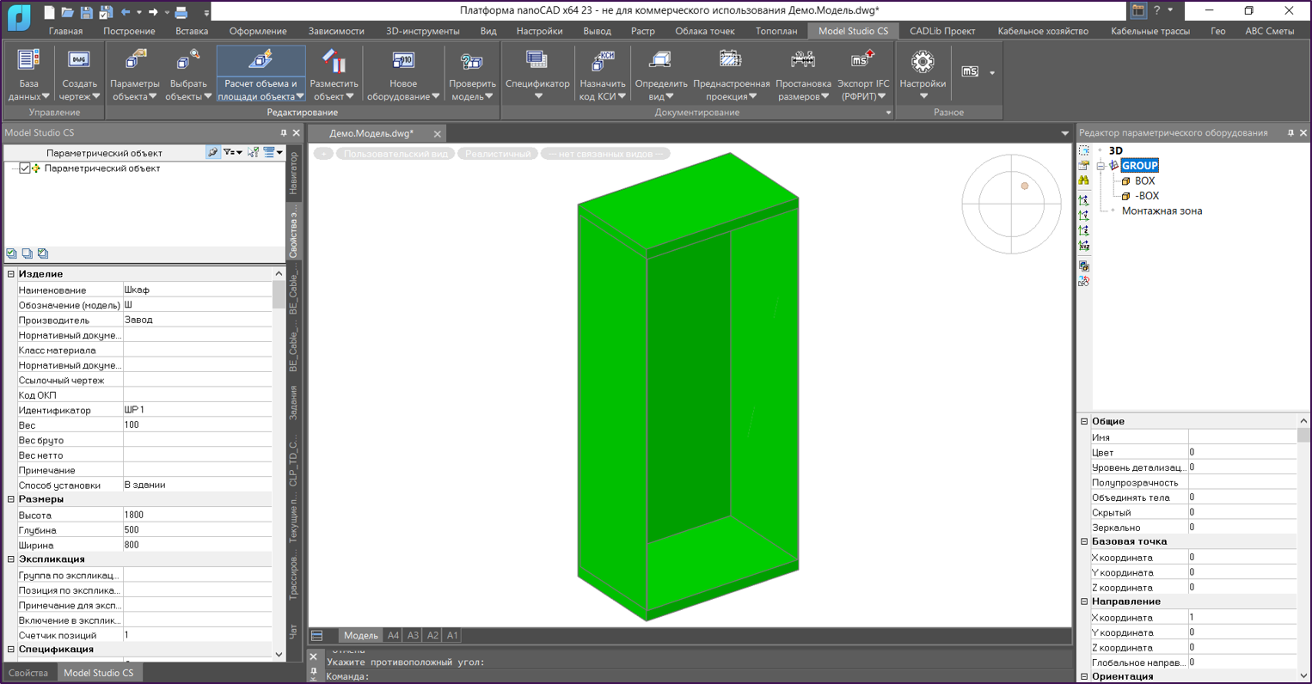The height and width of the screenshot is (684, 1312).
Task: Open Параметры объекта tool
Action: click(x=135, y=75)
